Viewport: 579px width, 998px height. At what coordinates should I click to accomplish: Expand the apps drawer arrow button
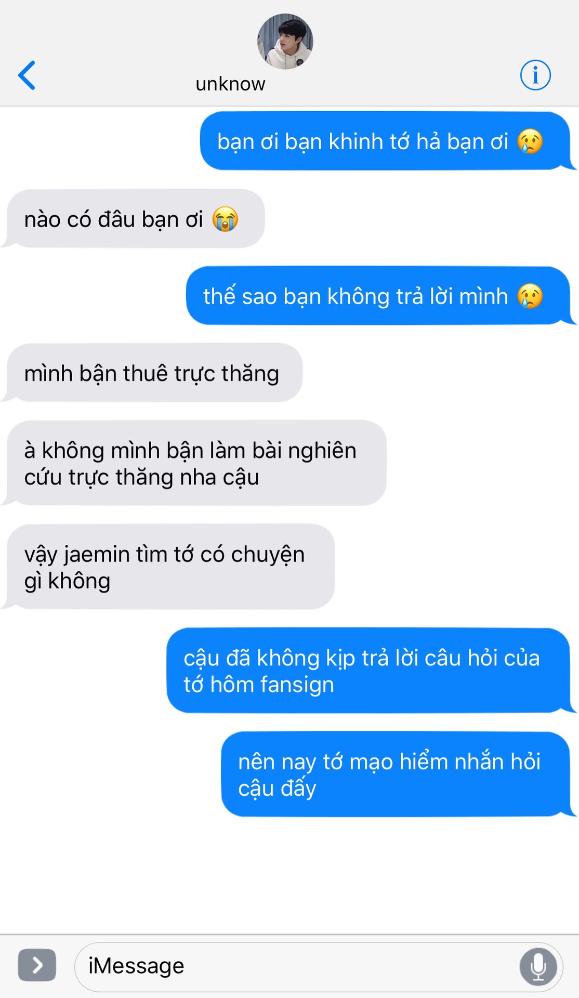pyautogui.click(x=37, y=965)
